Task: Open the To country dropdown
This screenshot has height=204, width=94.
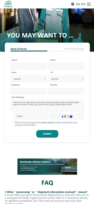Action: [x=66, y=79]
